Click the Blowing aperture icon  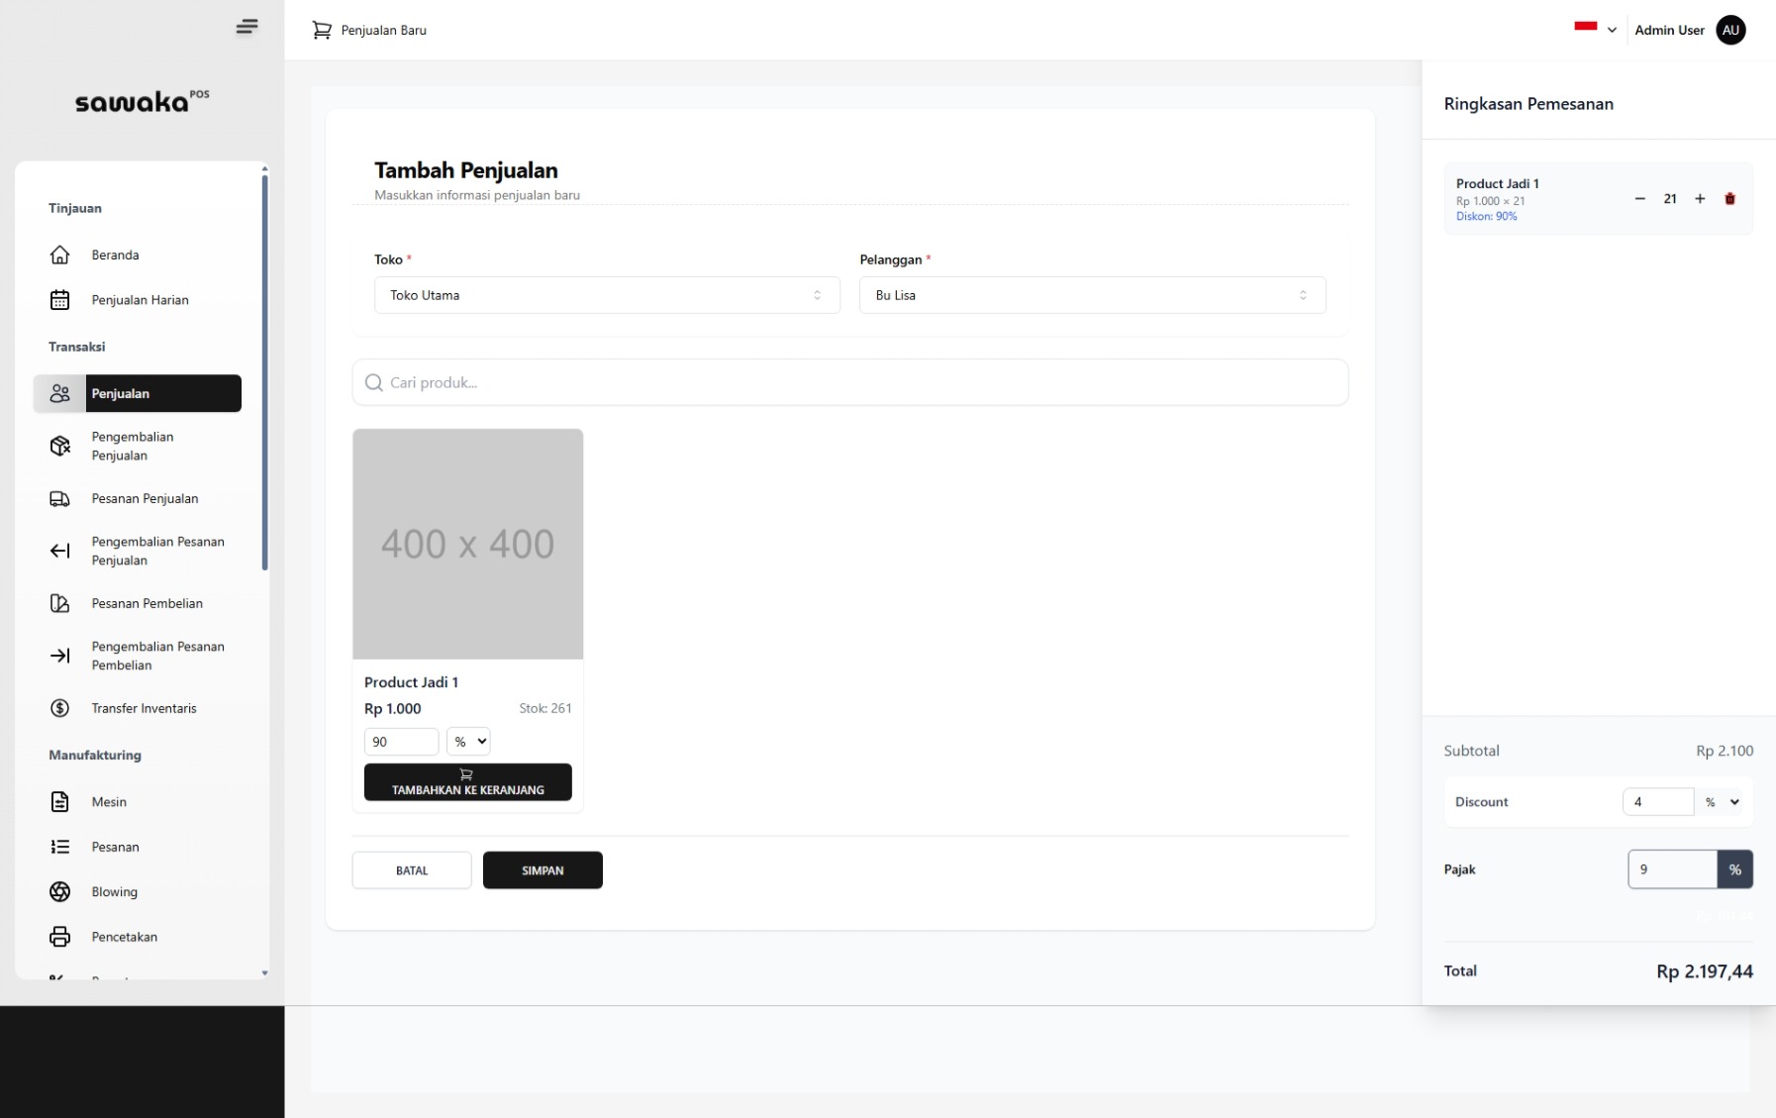tap(60, 892)
